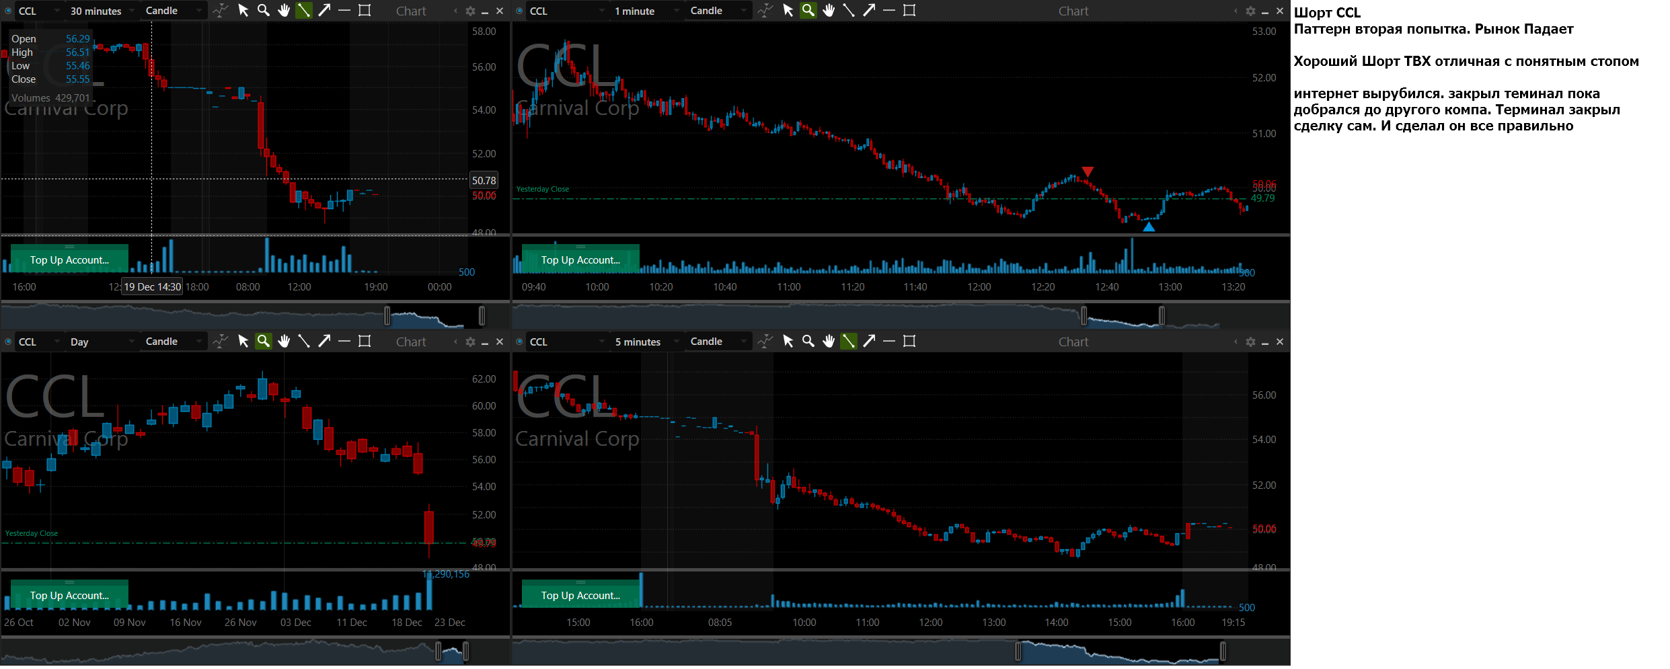Toggle blue link dot of 5 minutes chart
Screen dimensions: 1670x669
point(519,342)
